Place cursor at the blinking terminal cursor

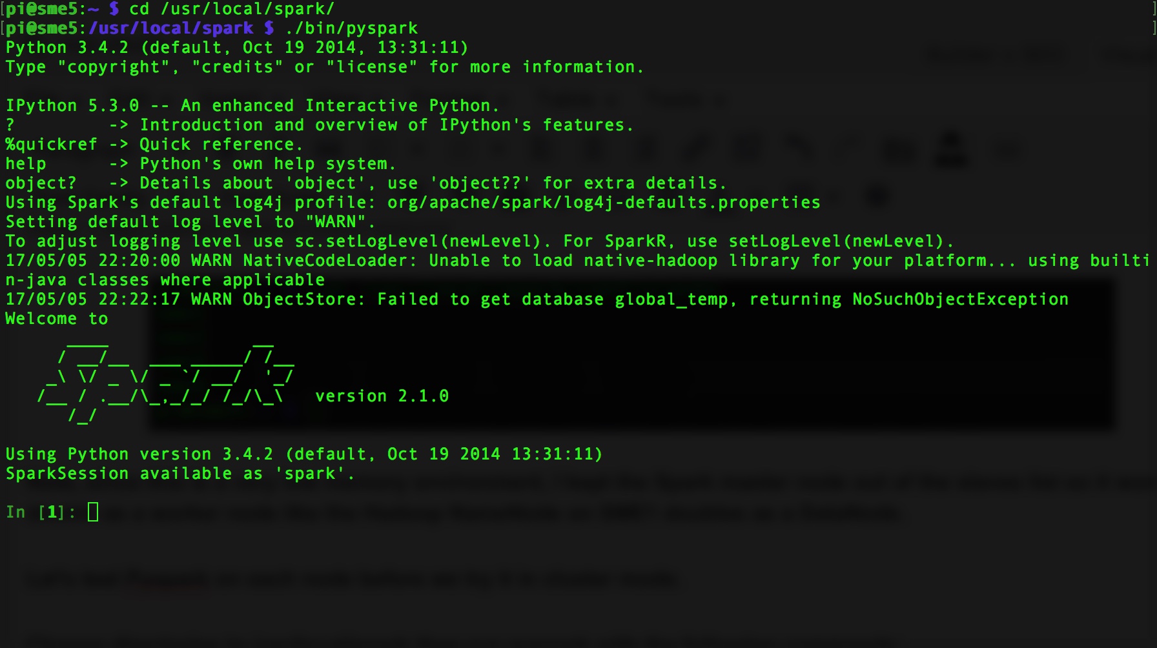pos(92,512)
